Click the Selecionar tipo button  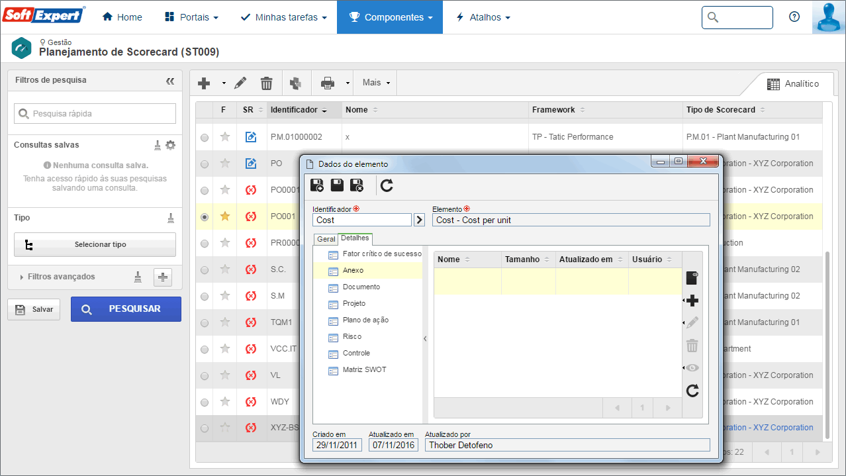[x=95, y=244]
